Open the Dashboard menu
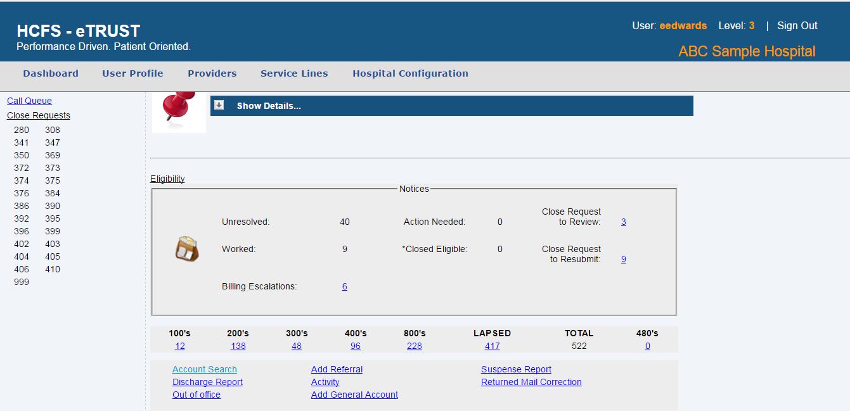 [51, 73]
